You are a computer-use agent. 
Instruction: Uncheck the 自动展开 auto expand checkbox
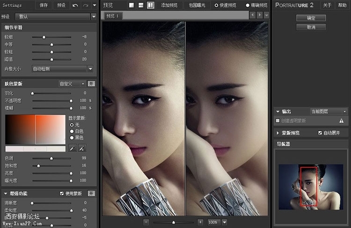pos(320,133)
